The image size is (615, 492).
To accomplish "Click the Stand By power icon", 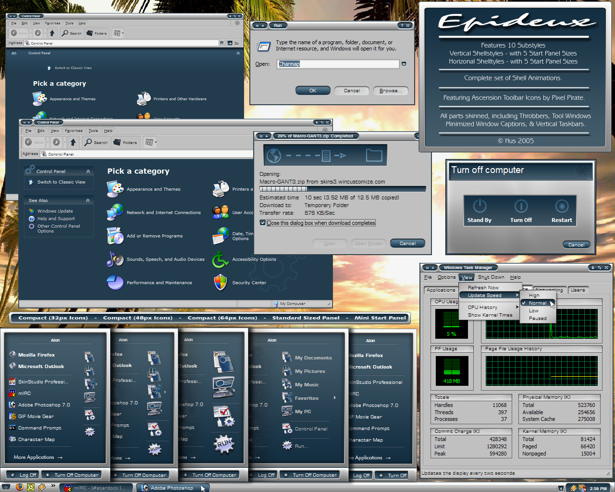I will click(480, 206).
